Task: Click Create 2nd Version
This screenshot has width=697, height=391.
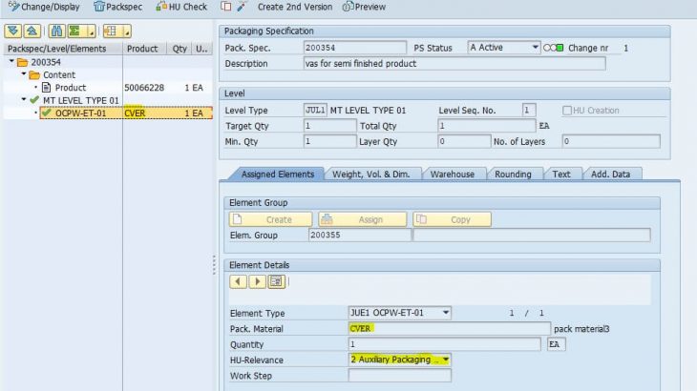Action: click(x=295, y=7)
